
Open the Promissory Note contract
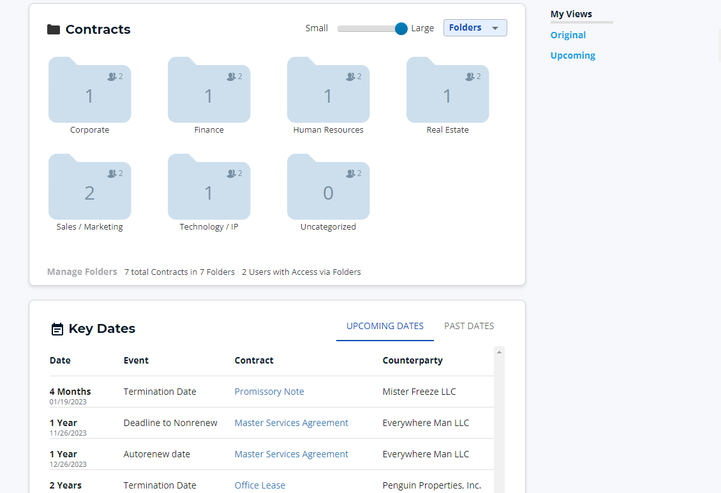point(269,391)
